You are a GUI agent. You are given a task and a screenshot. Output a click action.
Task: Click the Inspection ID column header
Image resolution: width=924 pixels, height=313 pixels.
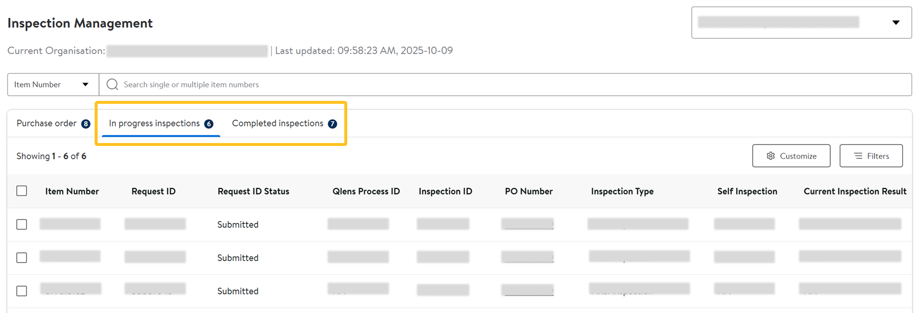point(445,191)
